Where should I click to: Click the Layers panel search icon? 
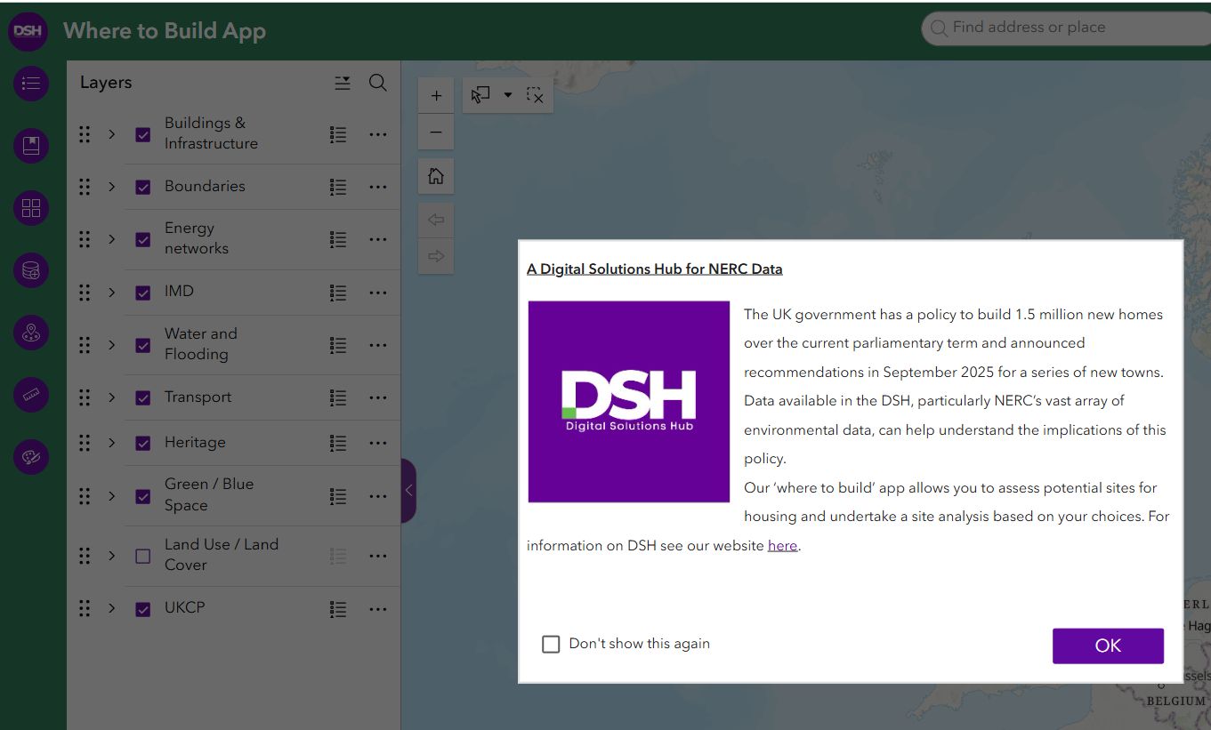coord(378,83)
